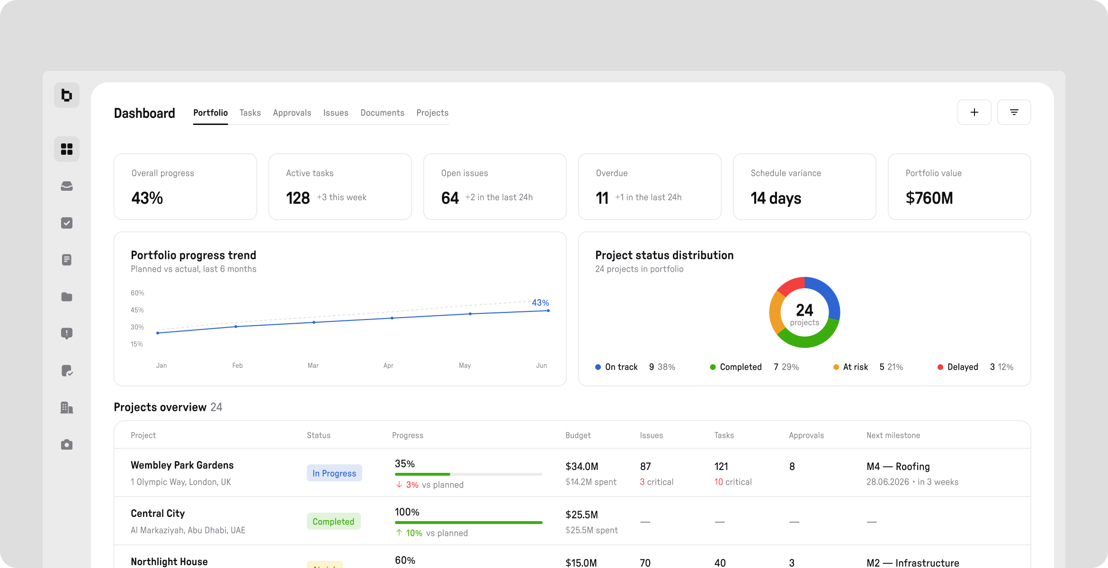
Task: Click the Completed status badge on Central City
Action: 333,522
